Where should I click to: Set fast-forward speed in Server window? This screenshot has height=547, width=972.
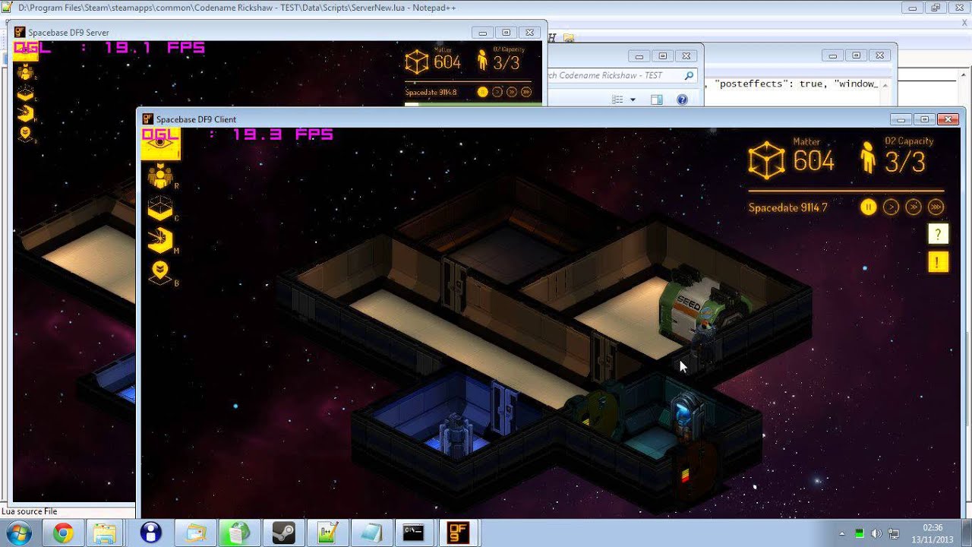[x=512, y=92]
